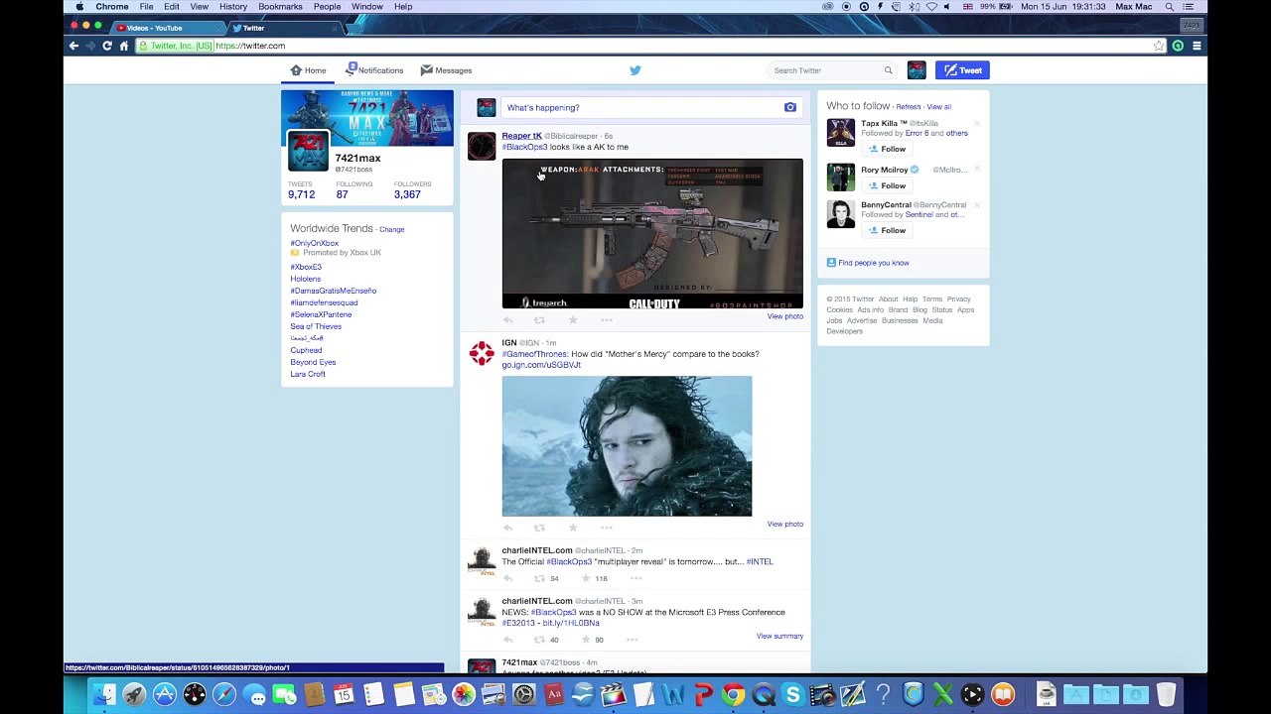Click the #XboxE3 trend link
1271x714 pixels.
pyautogui.click(x=306, y=267)
